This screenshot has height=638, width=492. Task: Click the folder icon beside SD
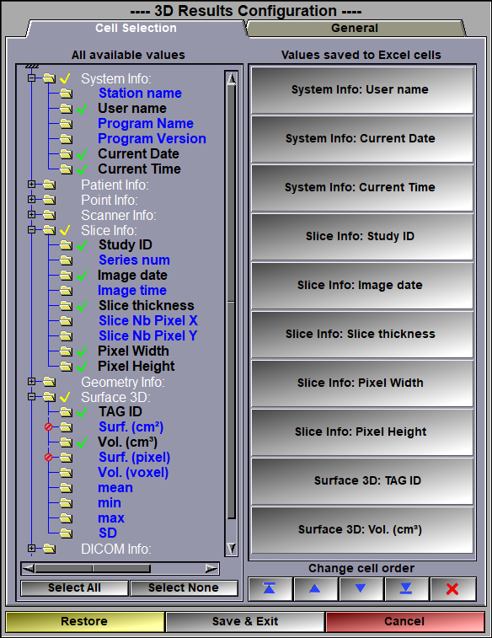click(66, 533)
